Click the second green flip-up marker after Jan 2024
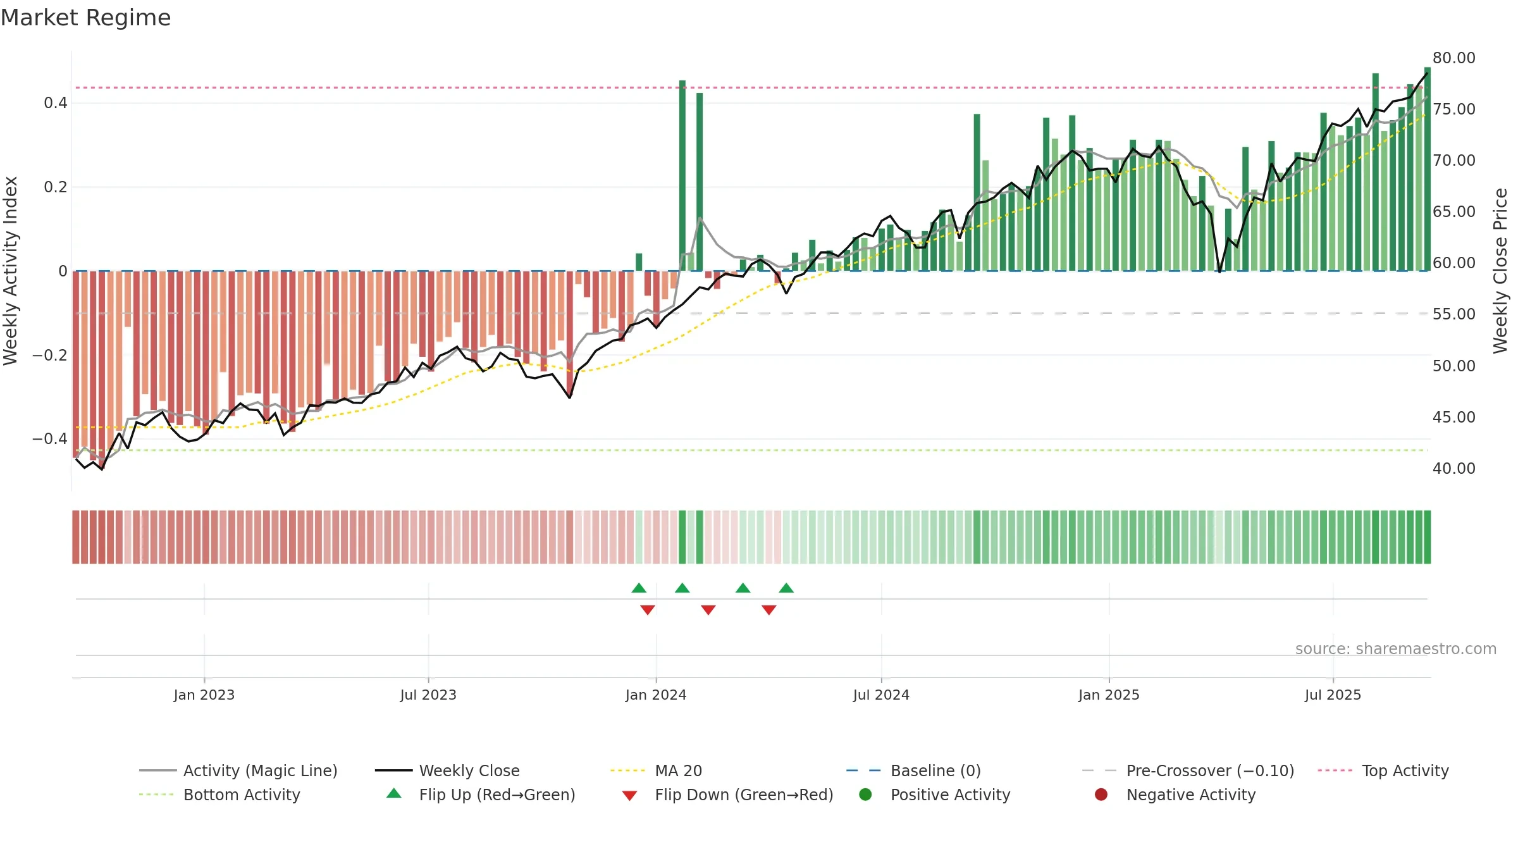Screen dimensions: 1518x854 pyautogui.click(x=682, y=588)
